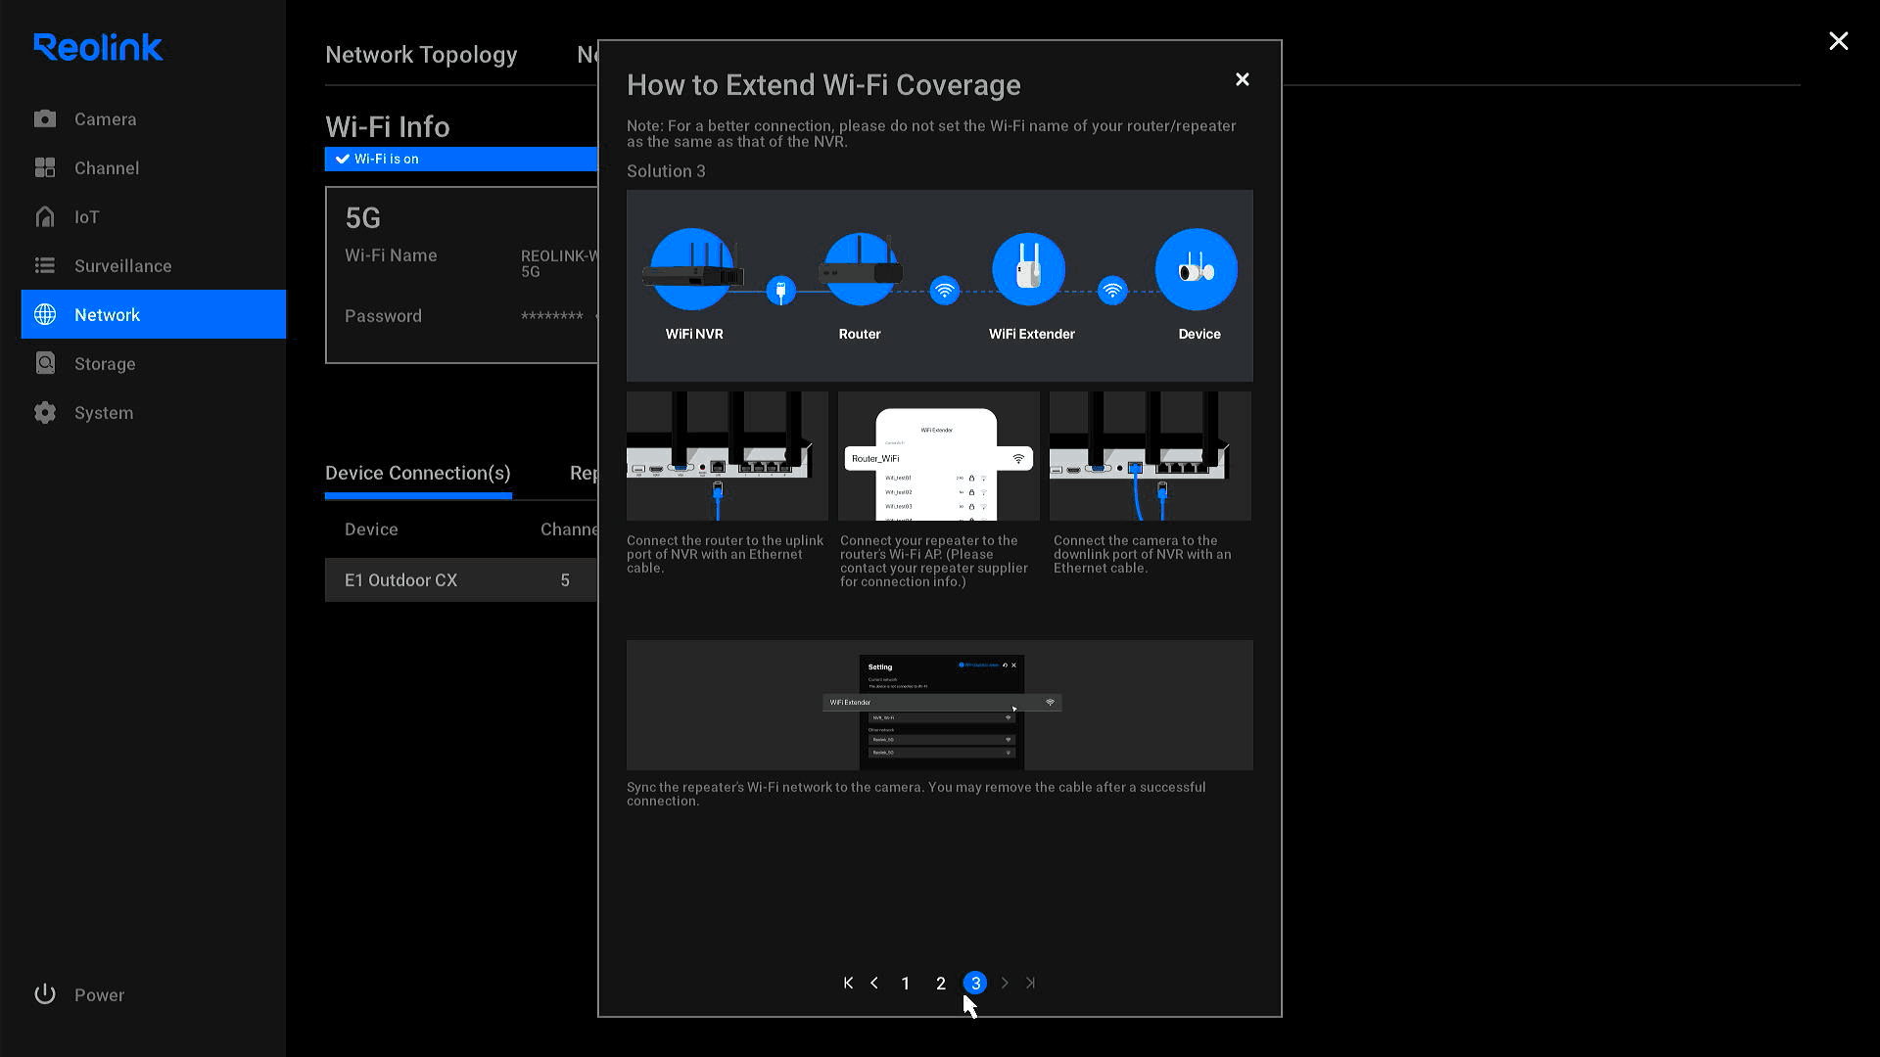Screen dimensions: 1880x1057
Task: Jump to the last page arrow
Action: pos(1030,983)
